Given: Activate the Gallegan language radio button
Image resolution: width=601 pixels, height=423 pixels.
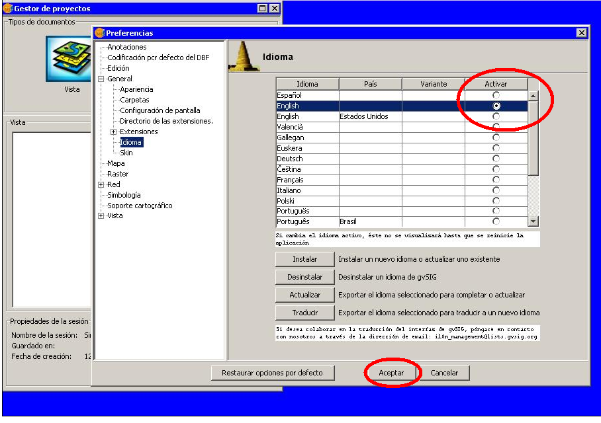Looking at the screenshot, I should (496, 137).
